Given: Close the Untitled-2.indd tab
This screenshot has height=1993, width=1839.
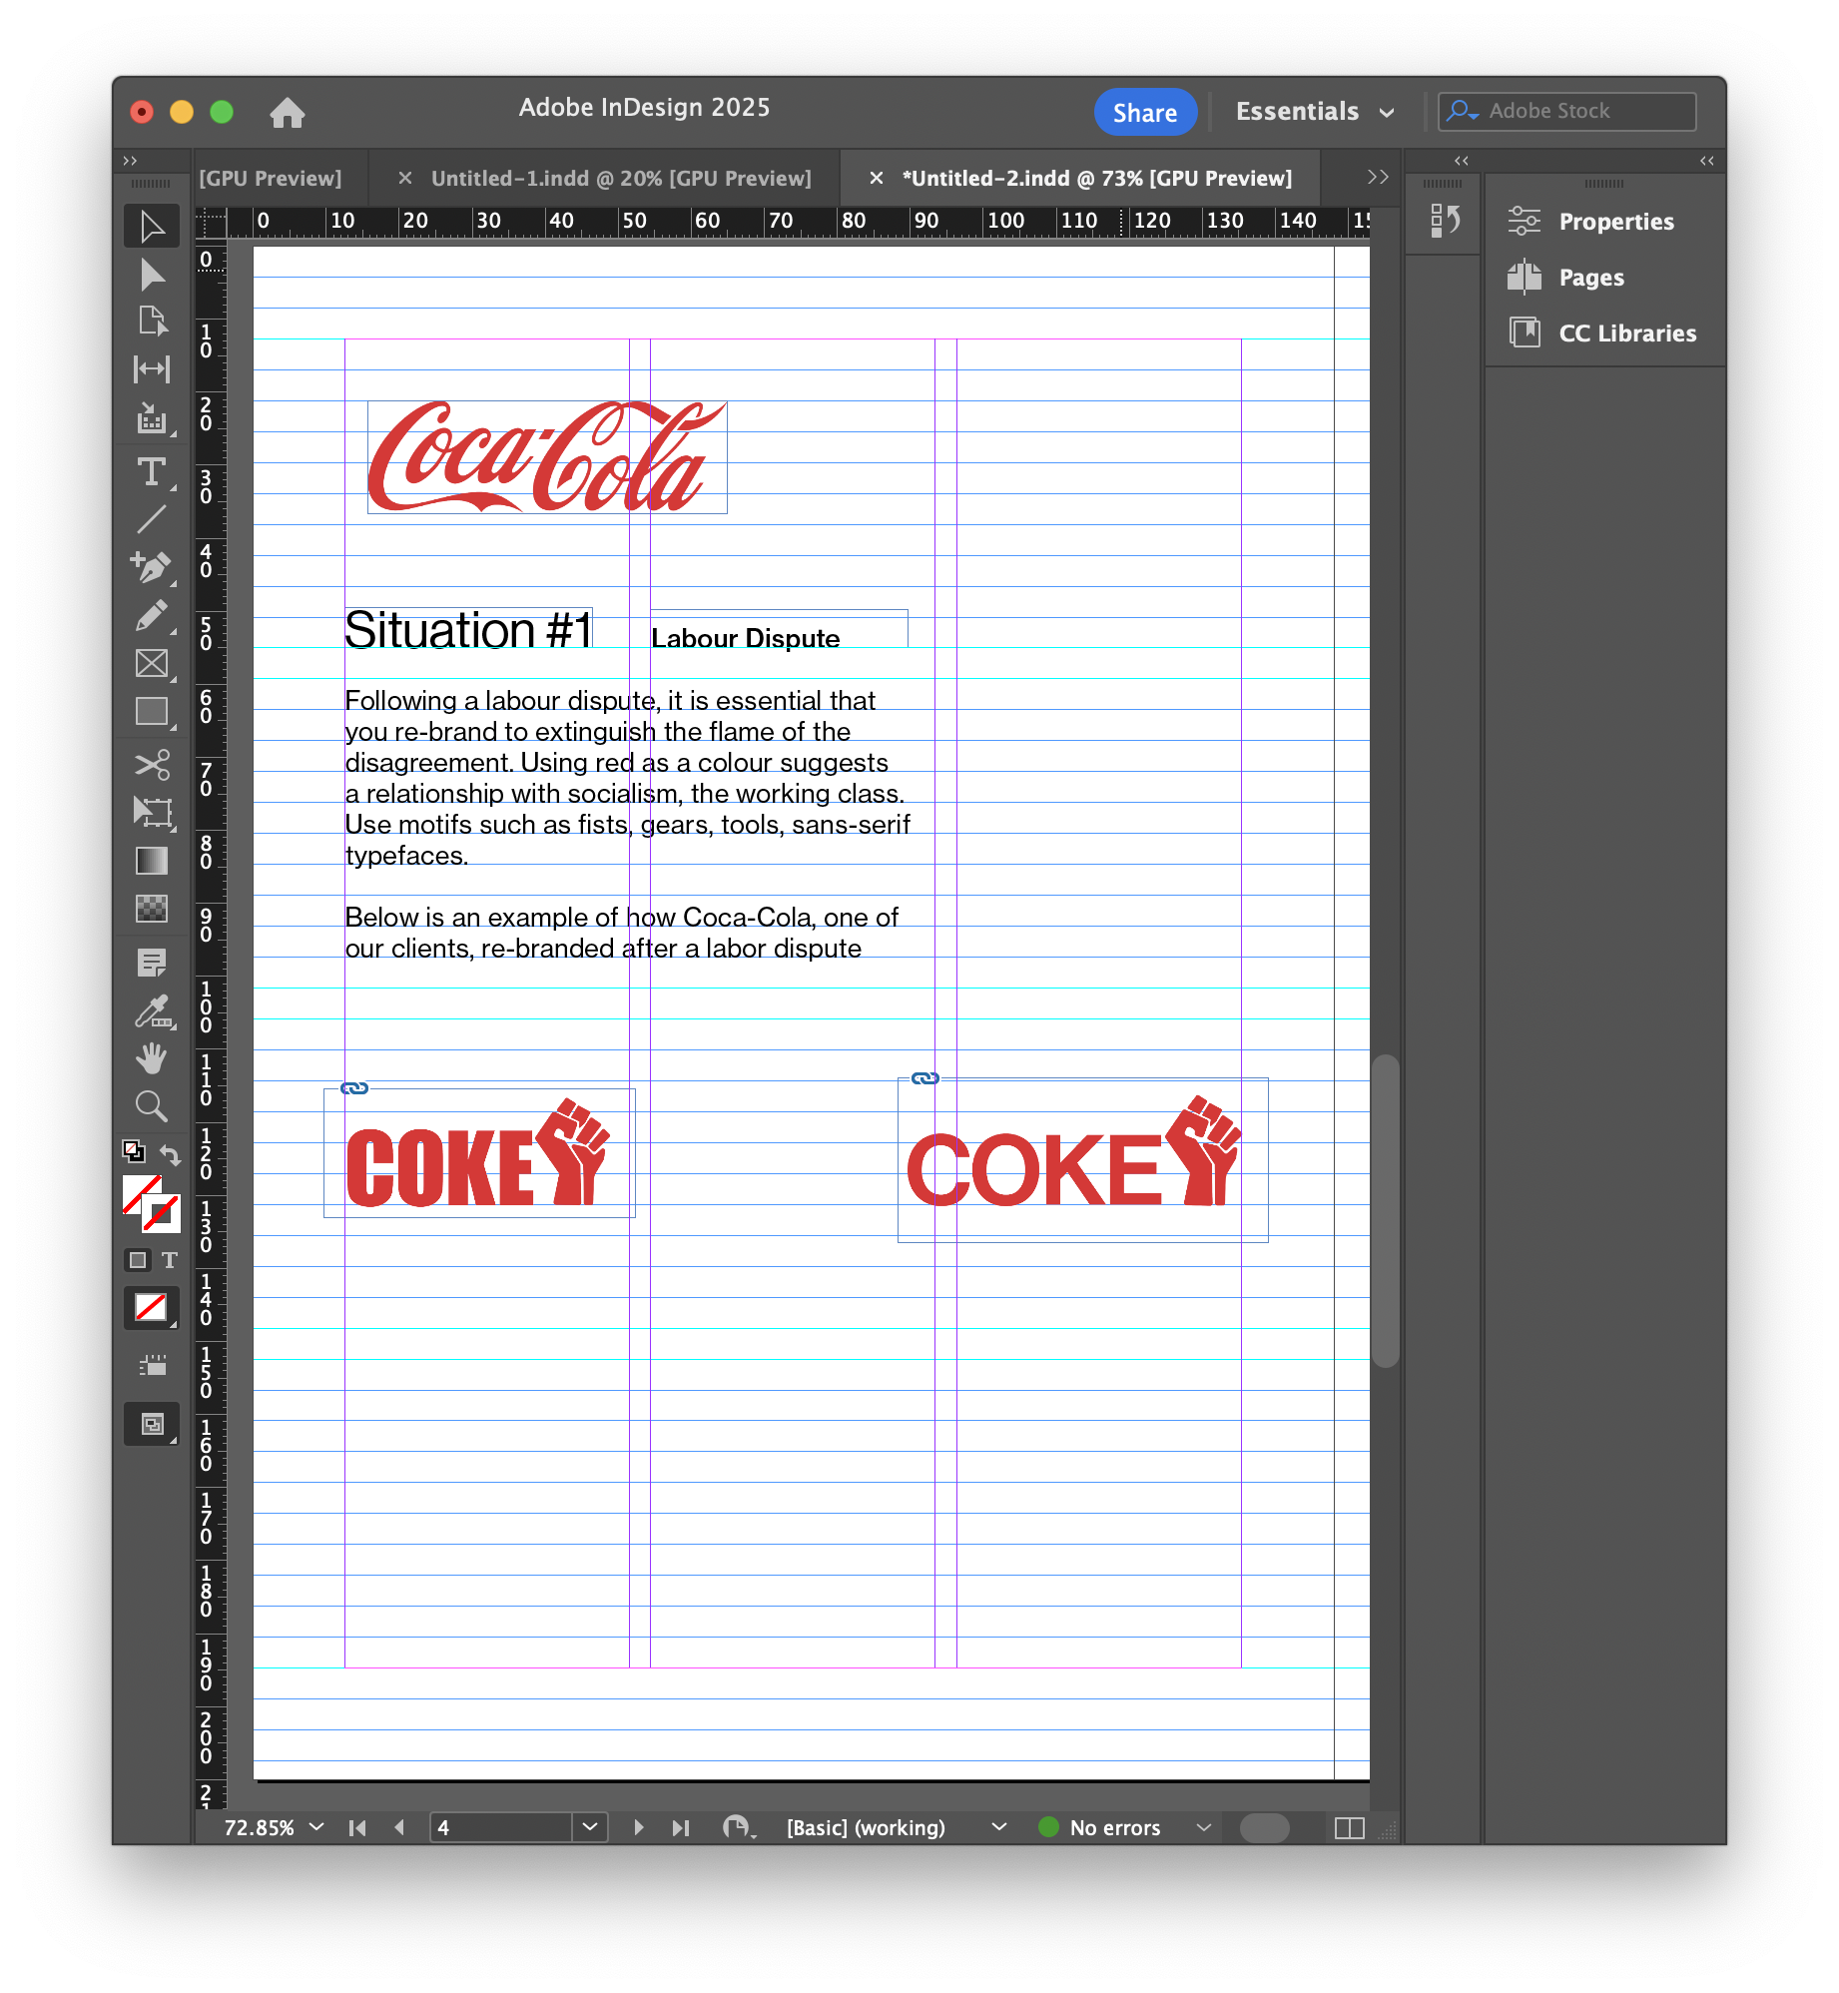Looking at the screenshot, I should [x=877, y=178].
